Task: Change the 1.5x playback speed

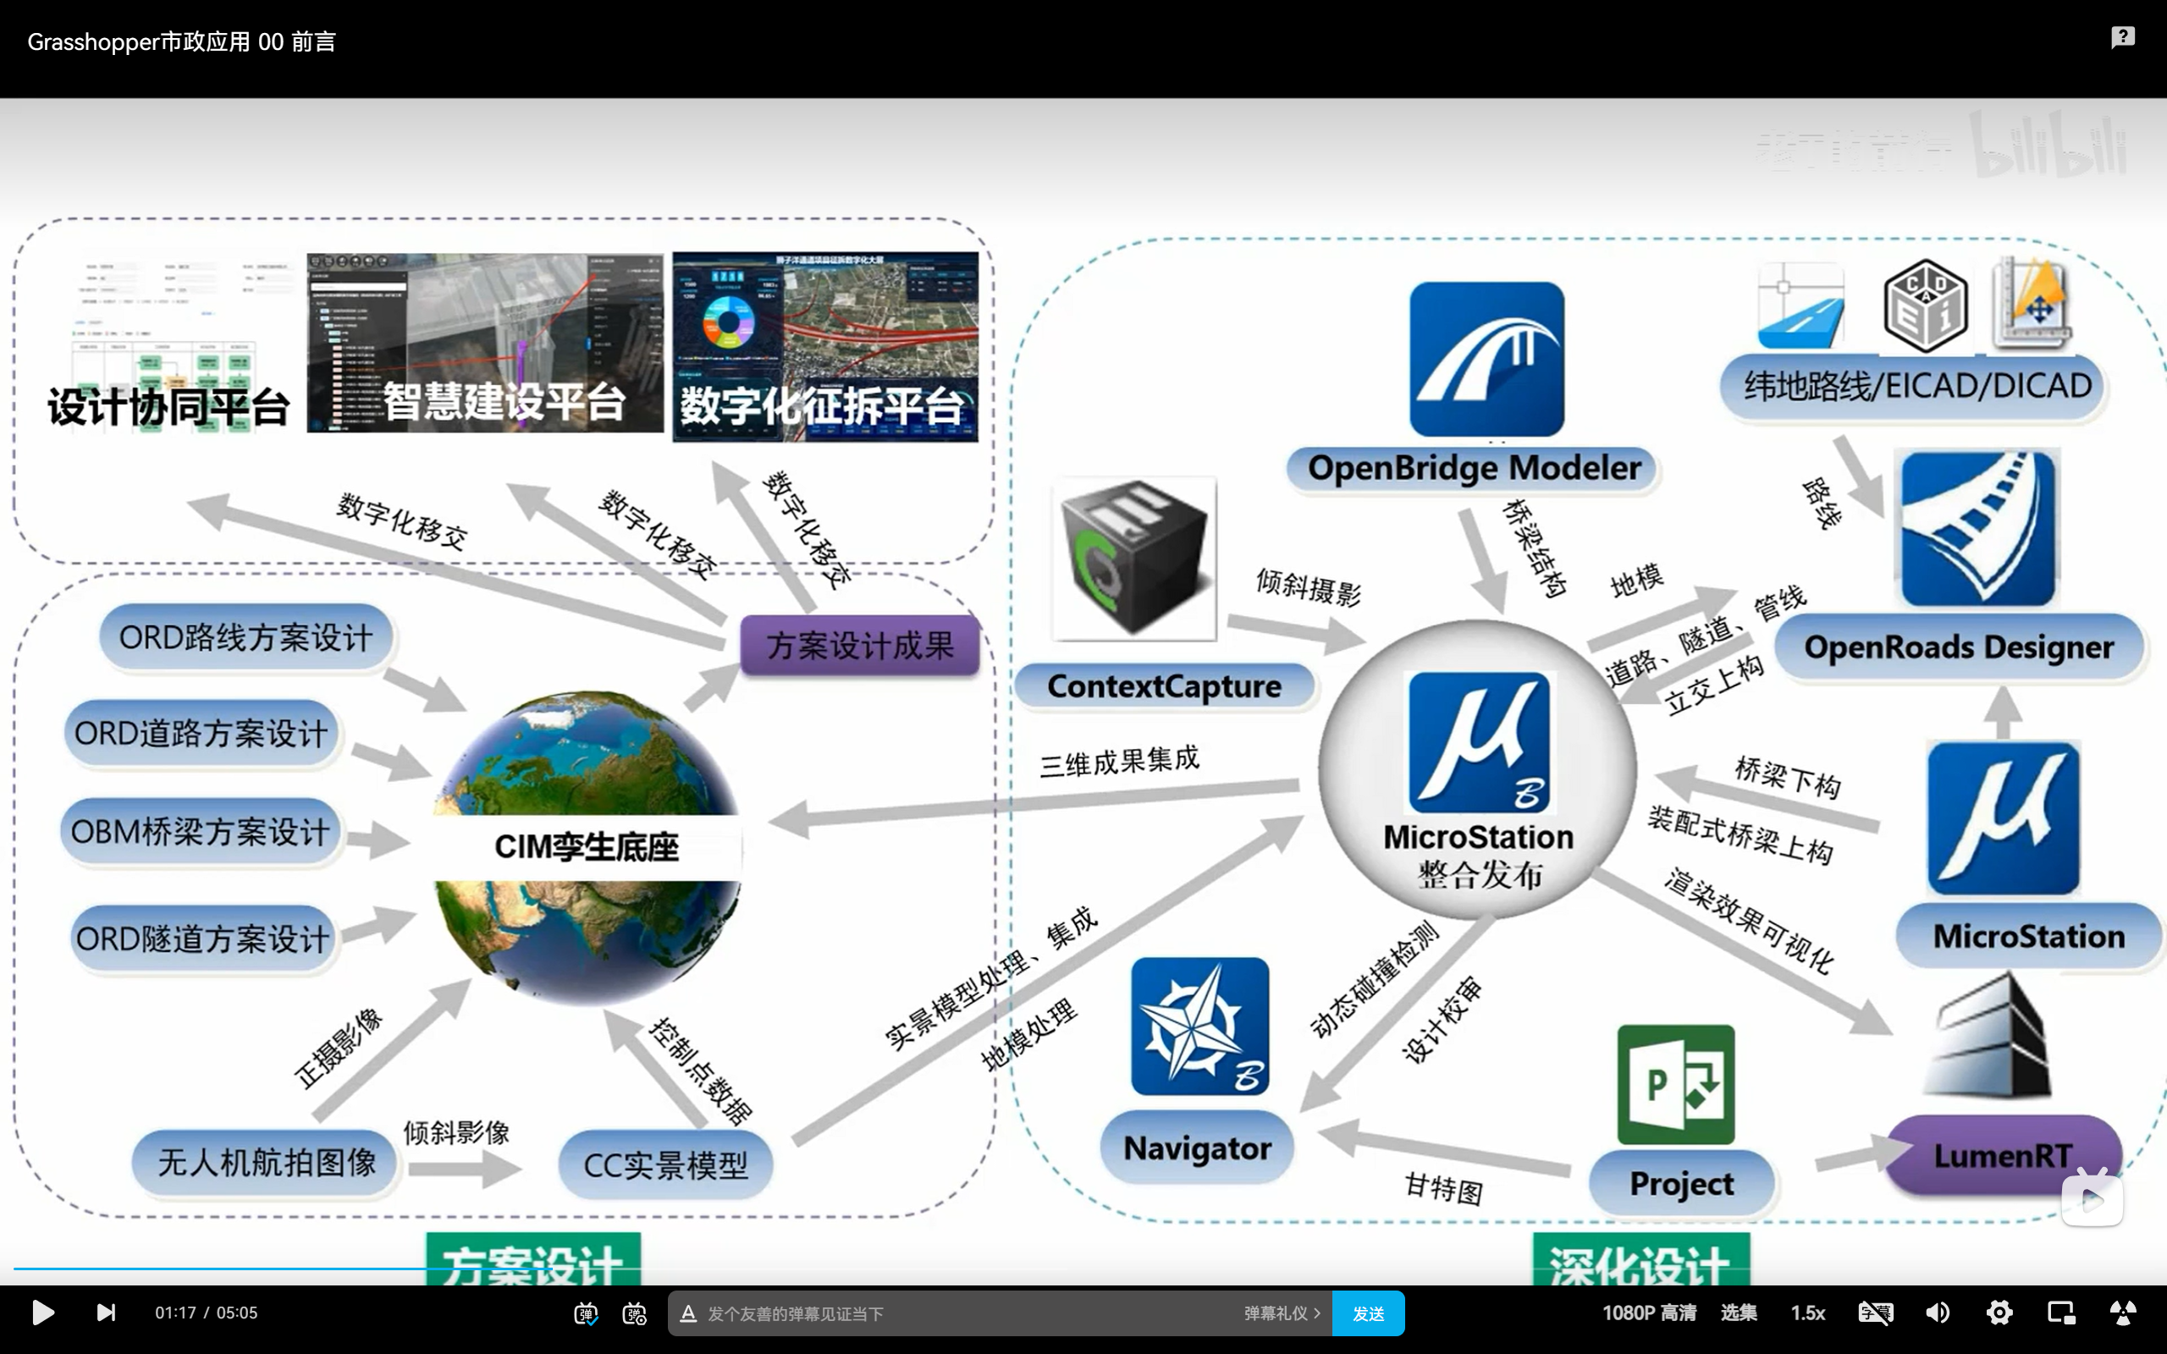Action: [1807, 1313]
